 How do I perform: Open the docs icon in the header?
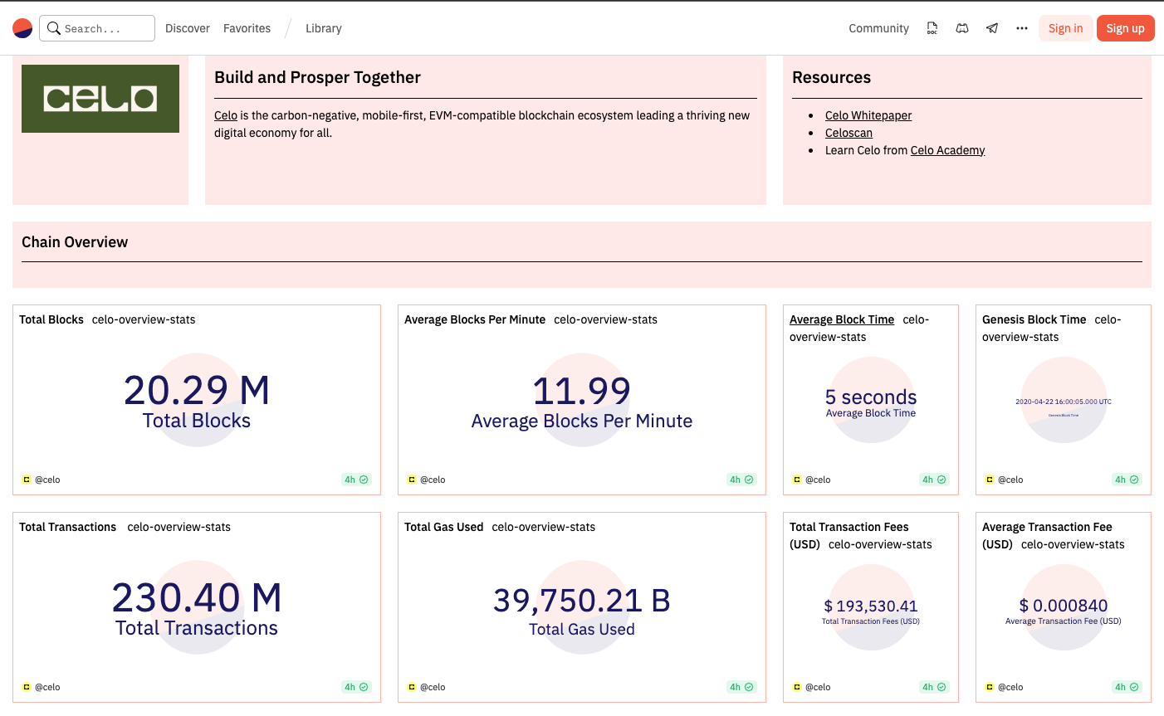point(932,28)
